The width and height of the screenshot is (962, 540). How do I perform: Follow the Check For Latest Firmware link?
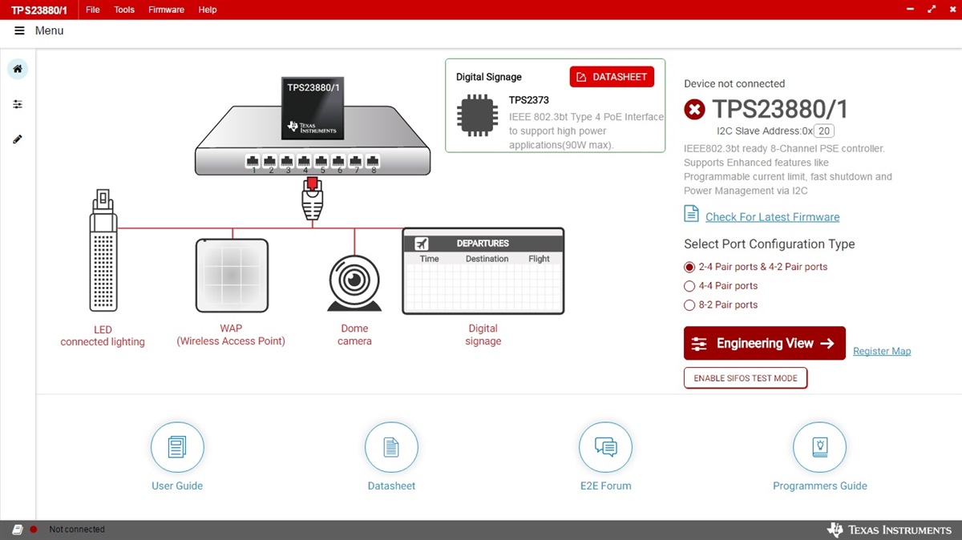coord(773,217)
